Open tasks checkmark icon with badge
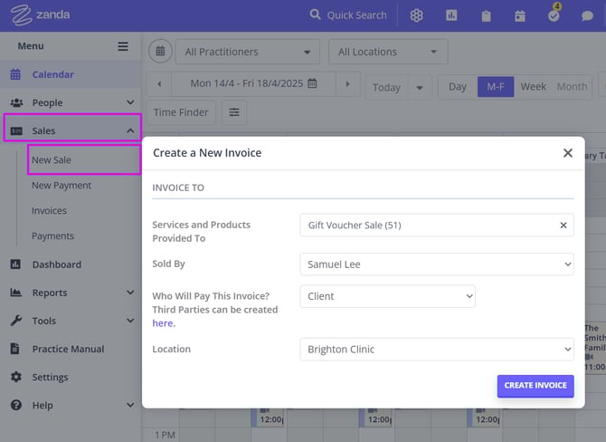Image resolution: width=606 pixels, height=442 pixels. click(554, 15)
